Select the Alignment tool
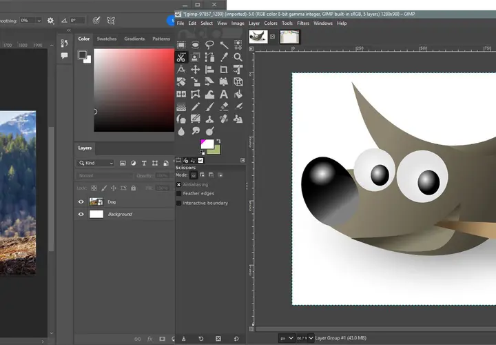Image resolution: width=496 pixels, height=345 pixels. coord(209,70)
